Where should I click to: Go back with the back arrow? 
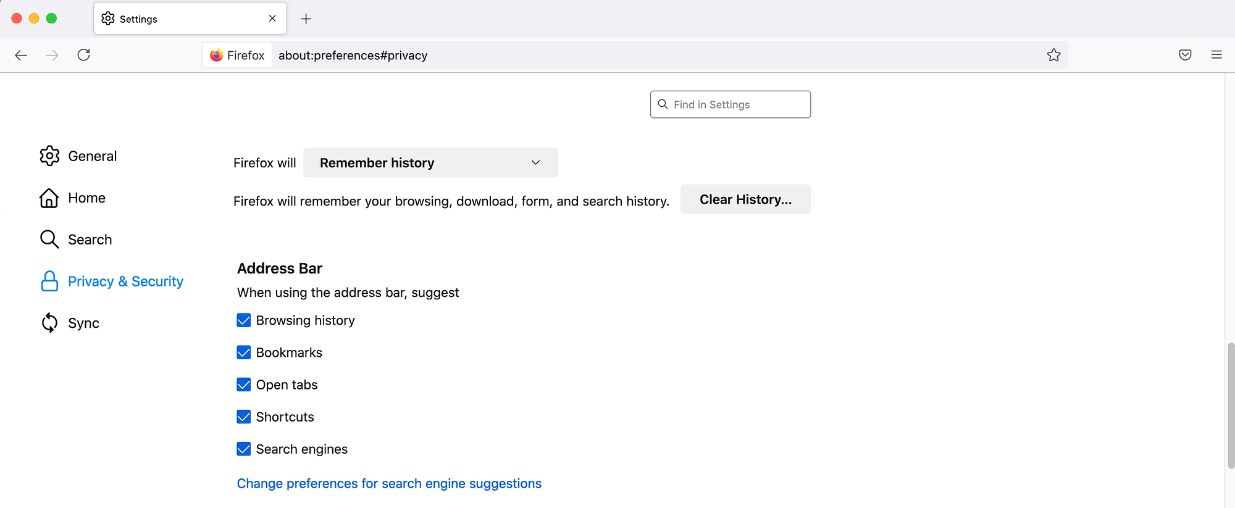coord(21,55)
